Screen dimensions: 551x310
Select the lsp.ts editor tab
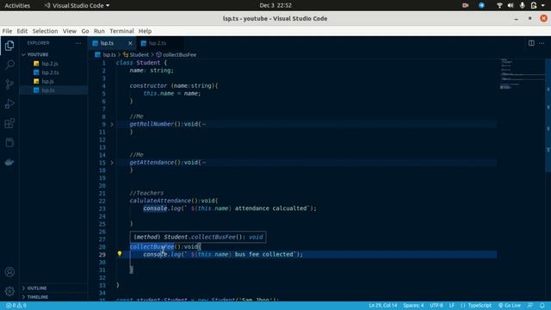tap(107, 43)
